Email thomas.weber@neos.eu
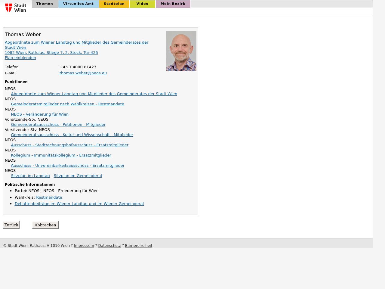 click(x=83, y=73)
